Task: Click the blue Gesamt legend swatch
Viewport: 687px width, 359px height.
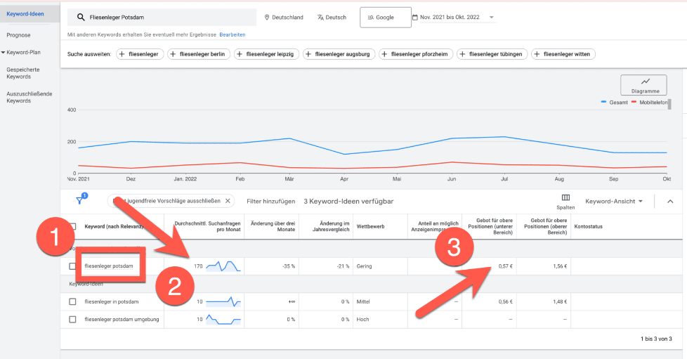Action: pyautogui.click(x=603, y=103)
